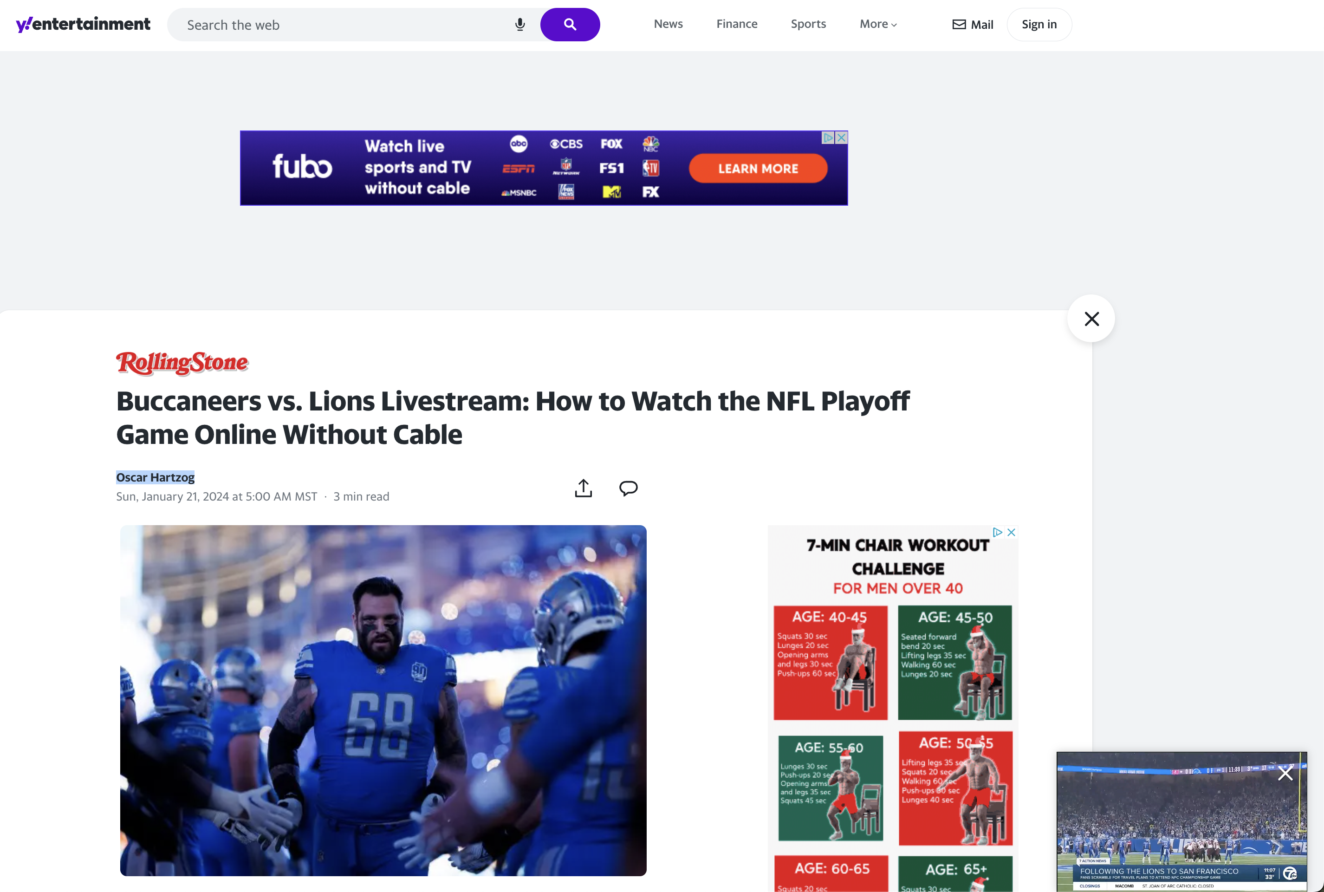Select the 'Finance' navigation menu item
This screenshot has height=892, width=1324.
tap(737, 23)
